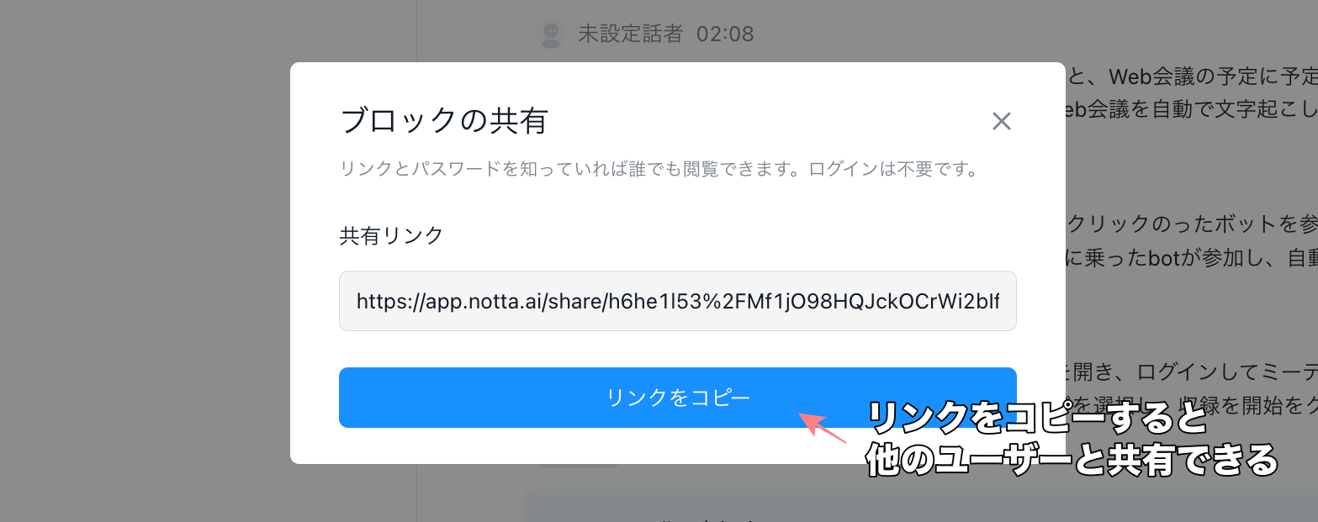Select the share link URL field
Image resolution: width=1318 pixels, height=522 pixels.
(678, 301)
